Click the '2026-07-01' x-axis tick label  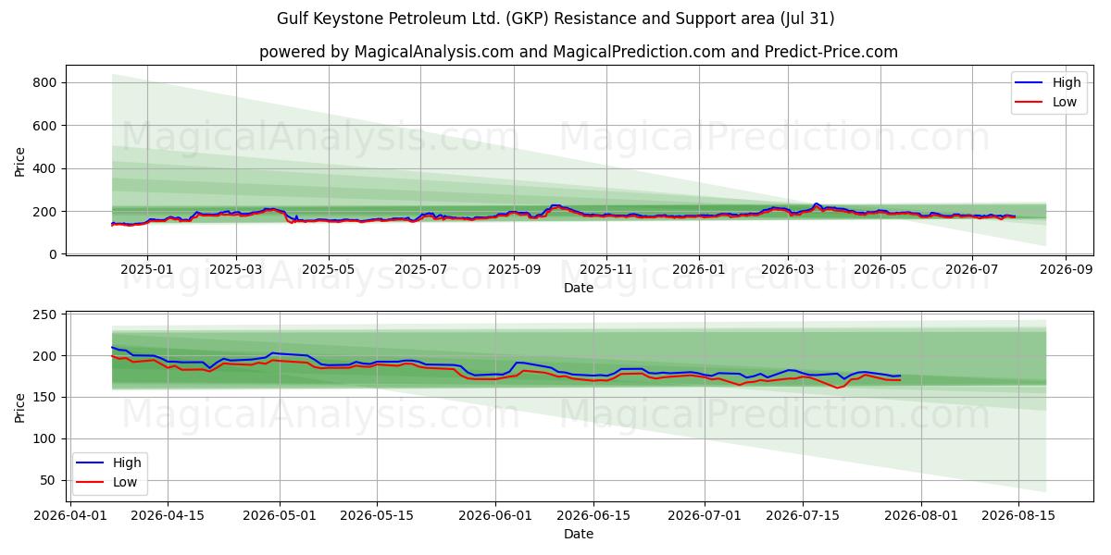[x=705, y=517]
